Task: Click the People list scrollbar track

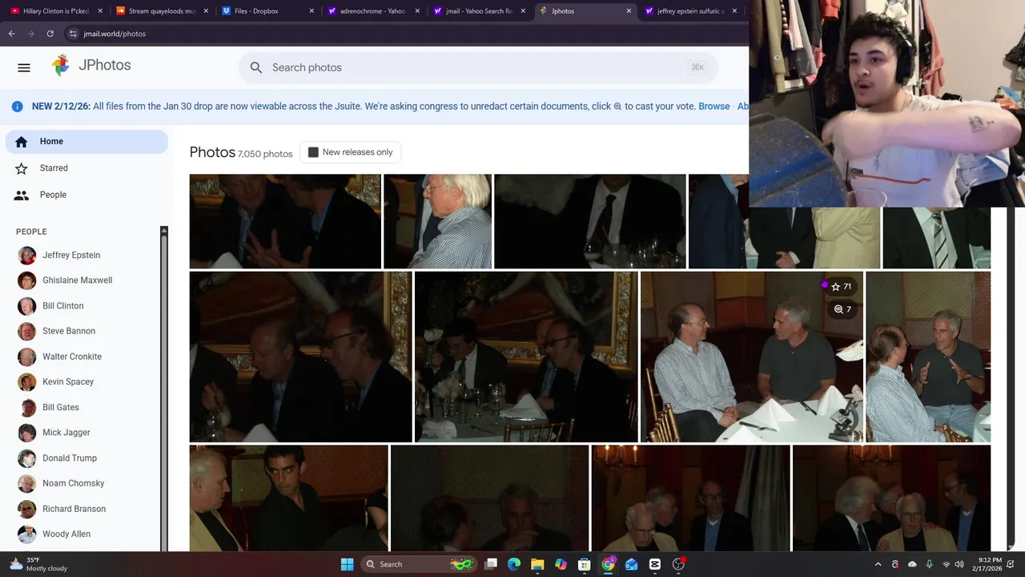Action: pyautogui.click(x=164, y=393)
